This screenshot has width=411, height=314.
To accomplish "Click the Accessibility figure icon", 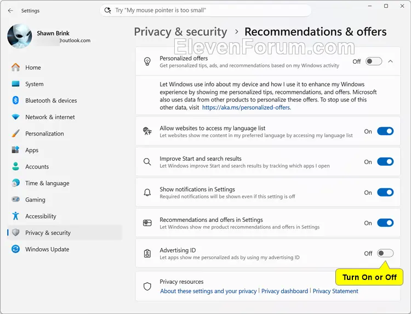I will pos(16,216).
